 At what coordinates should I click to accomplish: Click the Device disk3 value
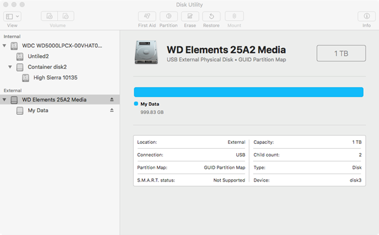355,180
